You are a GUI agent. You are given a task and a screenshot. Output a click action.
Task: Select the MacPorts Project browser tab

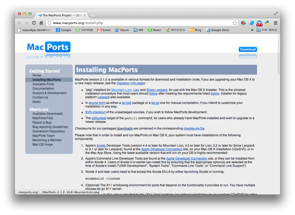62,15
